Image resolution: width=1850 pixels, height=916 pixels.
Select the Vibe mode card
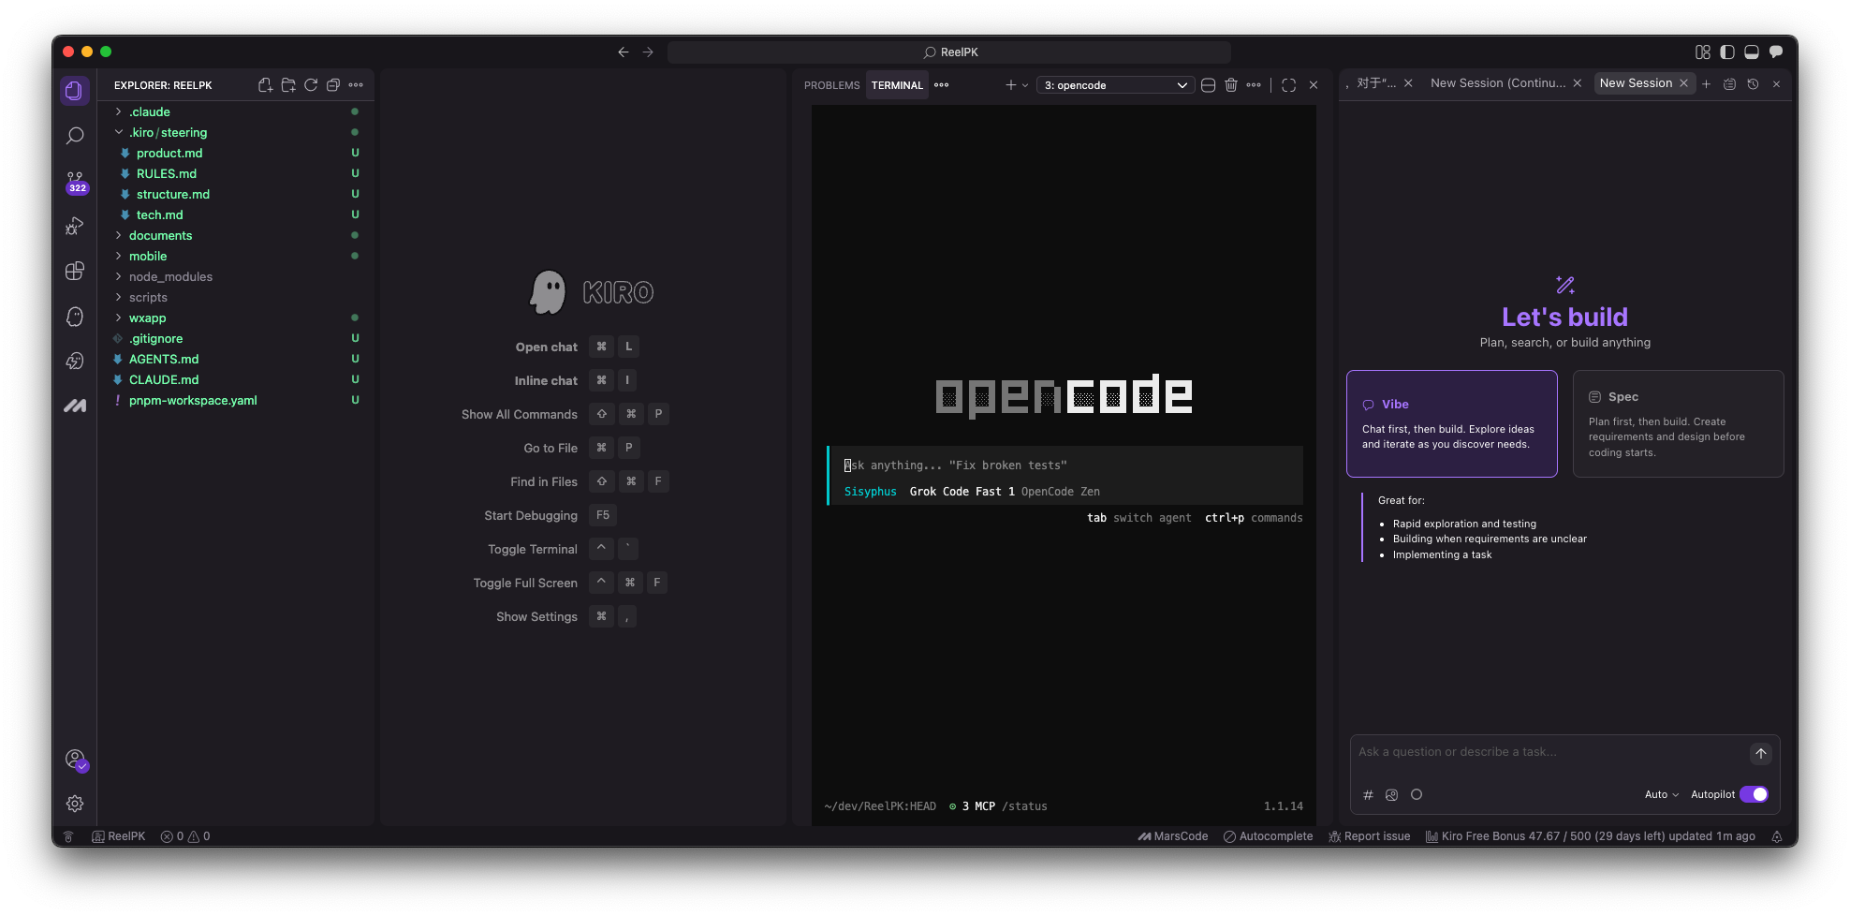(1451, 423)
